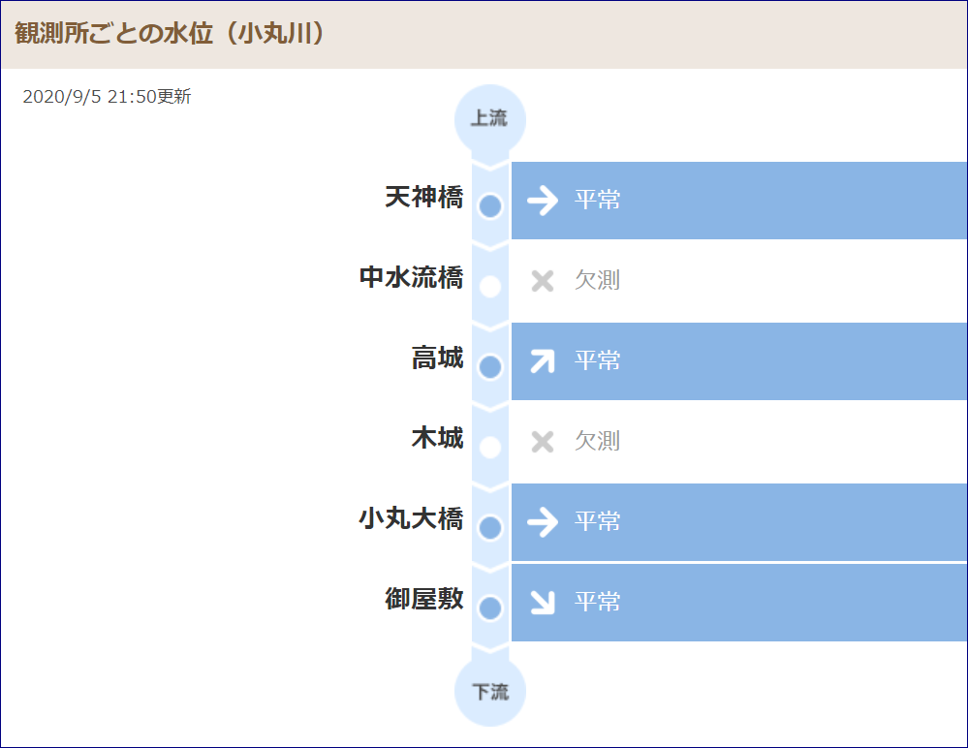Click the gray X icon for 木城
Viewport: 968px width, 748px height.
pos(542,441)
